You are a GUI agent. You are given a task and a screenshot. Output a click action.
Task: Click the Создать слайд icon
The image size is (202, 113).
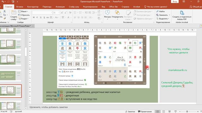tap(14, 13)
